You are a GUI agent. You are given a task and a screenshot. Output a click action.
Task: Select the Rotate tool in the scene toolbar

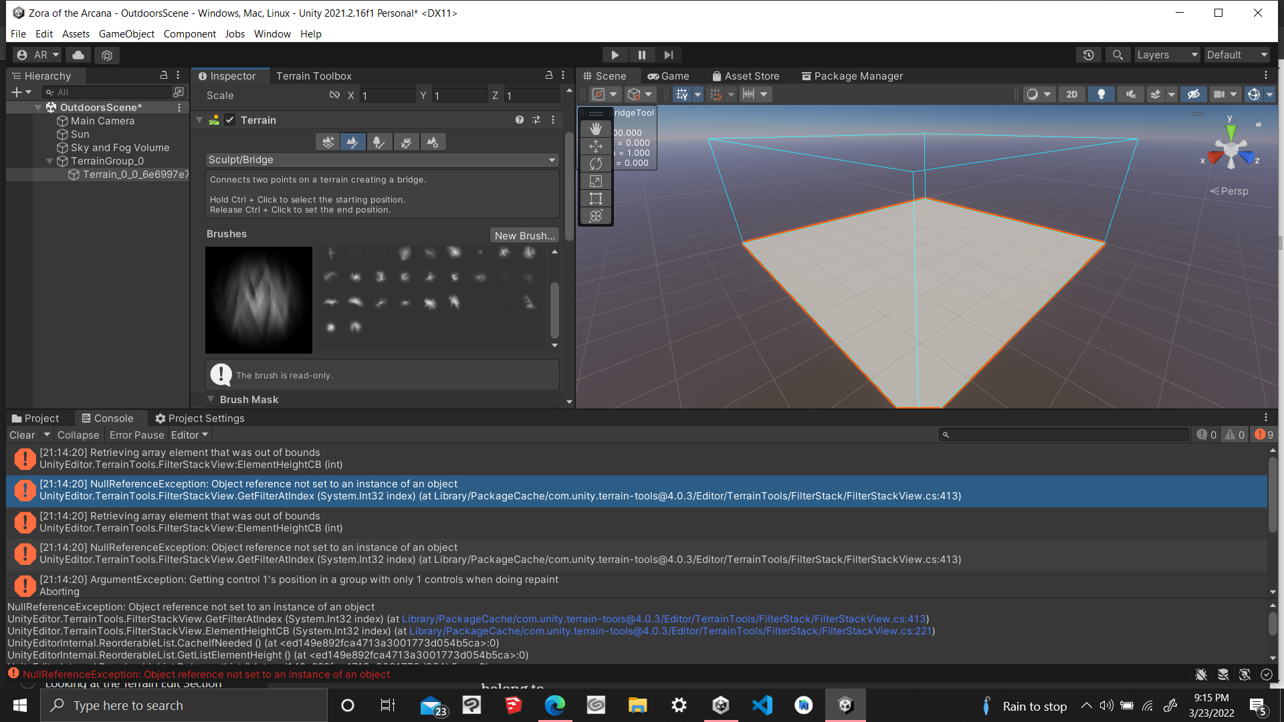pyautogui.click(x=596, y=163)
